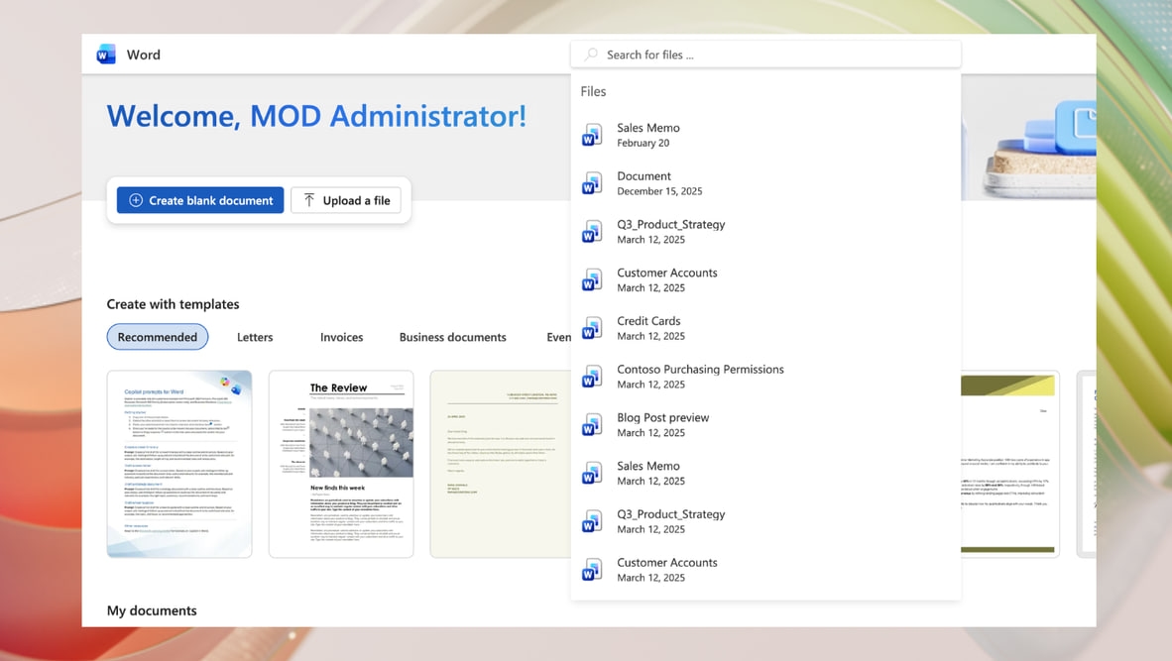Click the document icon for Blog Post preview
Viewport: 1172px width, 661px height.
pos(592,424)
